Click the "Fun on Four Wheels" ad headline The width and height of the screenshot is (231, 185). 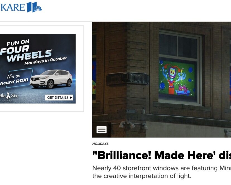[26, 51]
